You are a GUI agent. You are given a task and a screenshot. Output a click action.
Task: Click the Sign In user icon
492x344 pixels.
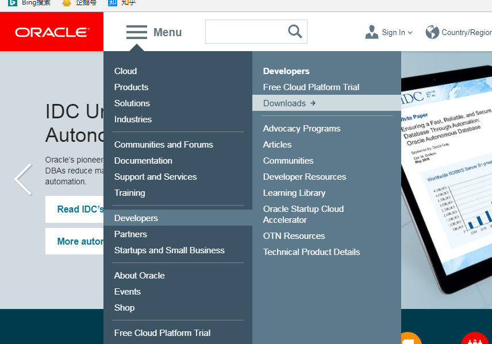click(372, 32)
